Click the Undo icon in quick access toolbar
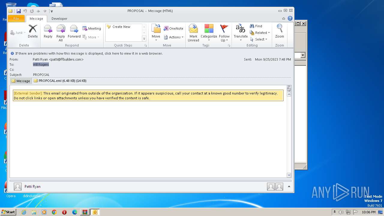The width and height of the screenshot is (384, 216). pyautogui.click(x=25, y=11)
